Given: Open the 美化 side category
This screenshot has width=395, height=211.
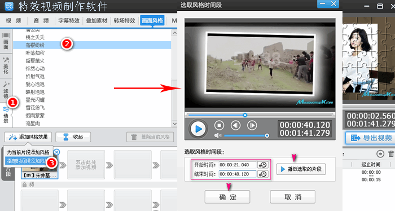Looking at the screenshot, I should coord(6,65).
